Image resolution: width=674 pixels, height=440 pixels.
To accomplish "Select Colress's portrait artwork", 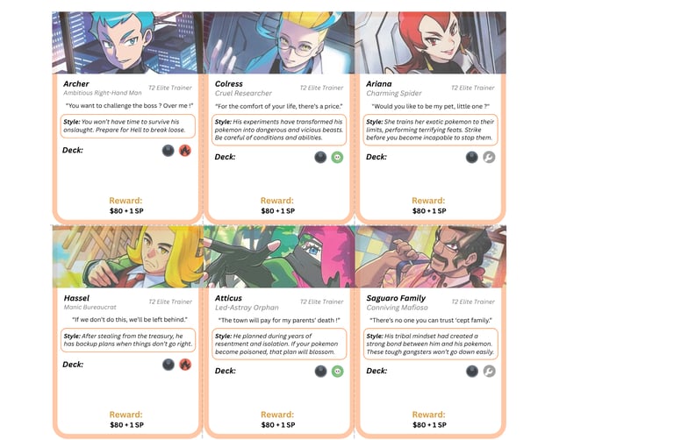I will coord(279,42).
